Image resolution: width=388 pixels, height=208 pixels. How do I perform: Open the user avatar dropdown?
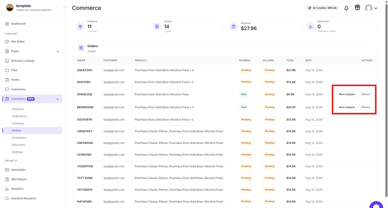[371, 8]
